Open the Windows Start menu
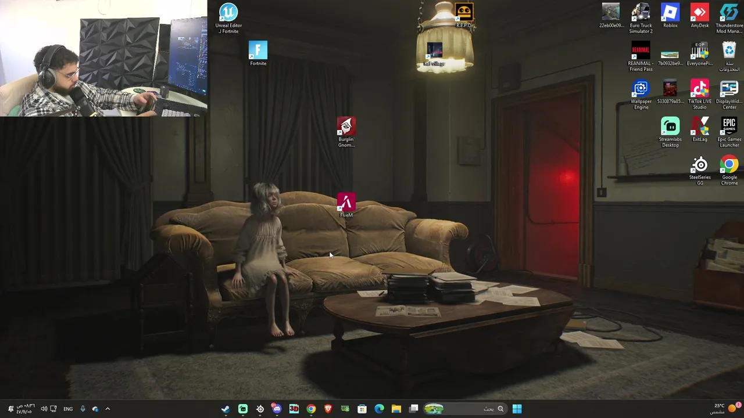The height and width of the screenshot is (418, 744). (517, 409)
